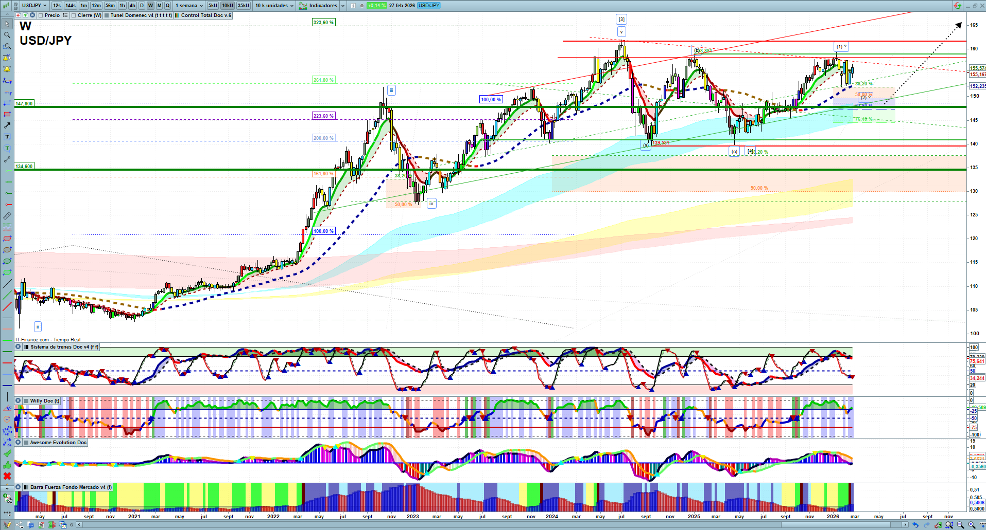Click the zoom out magnifier icon
This screenshot has width=986, height=530.
click(x=960, y=525)
